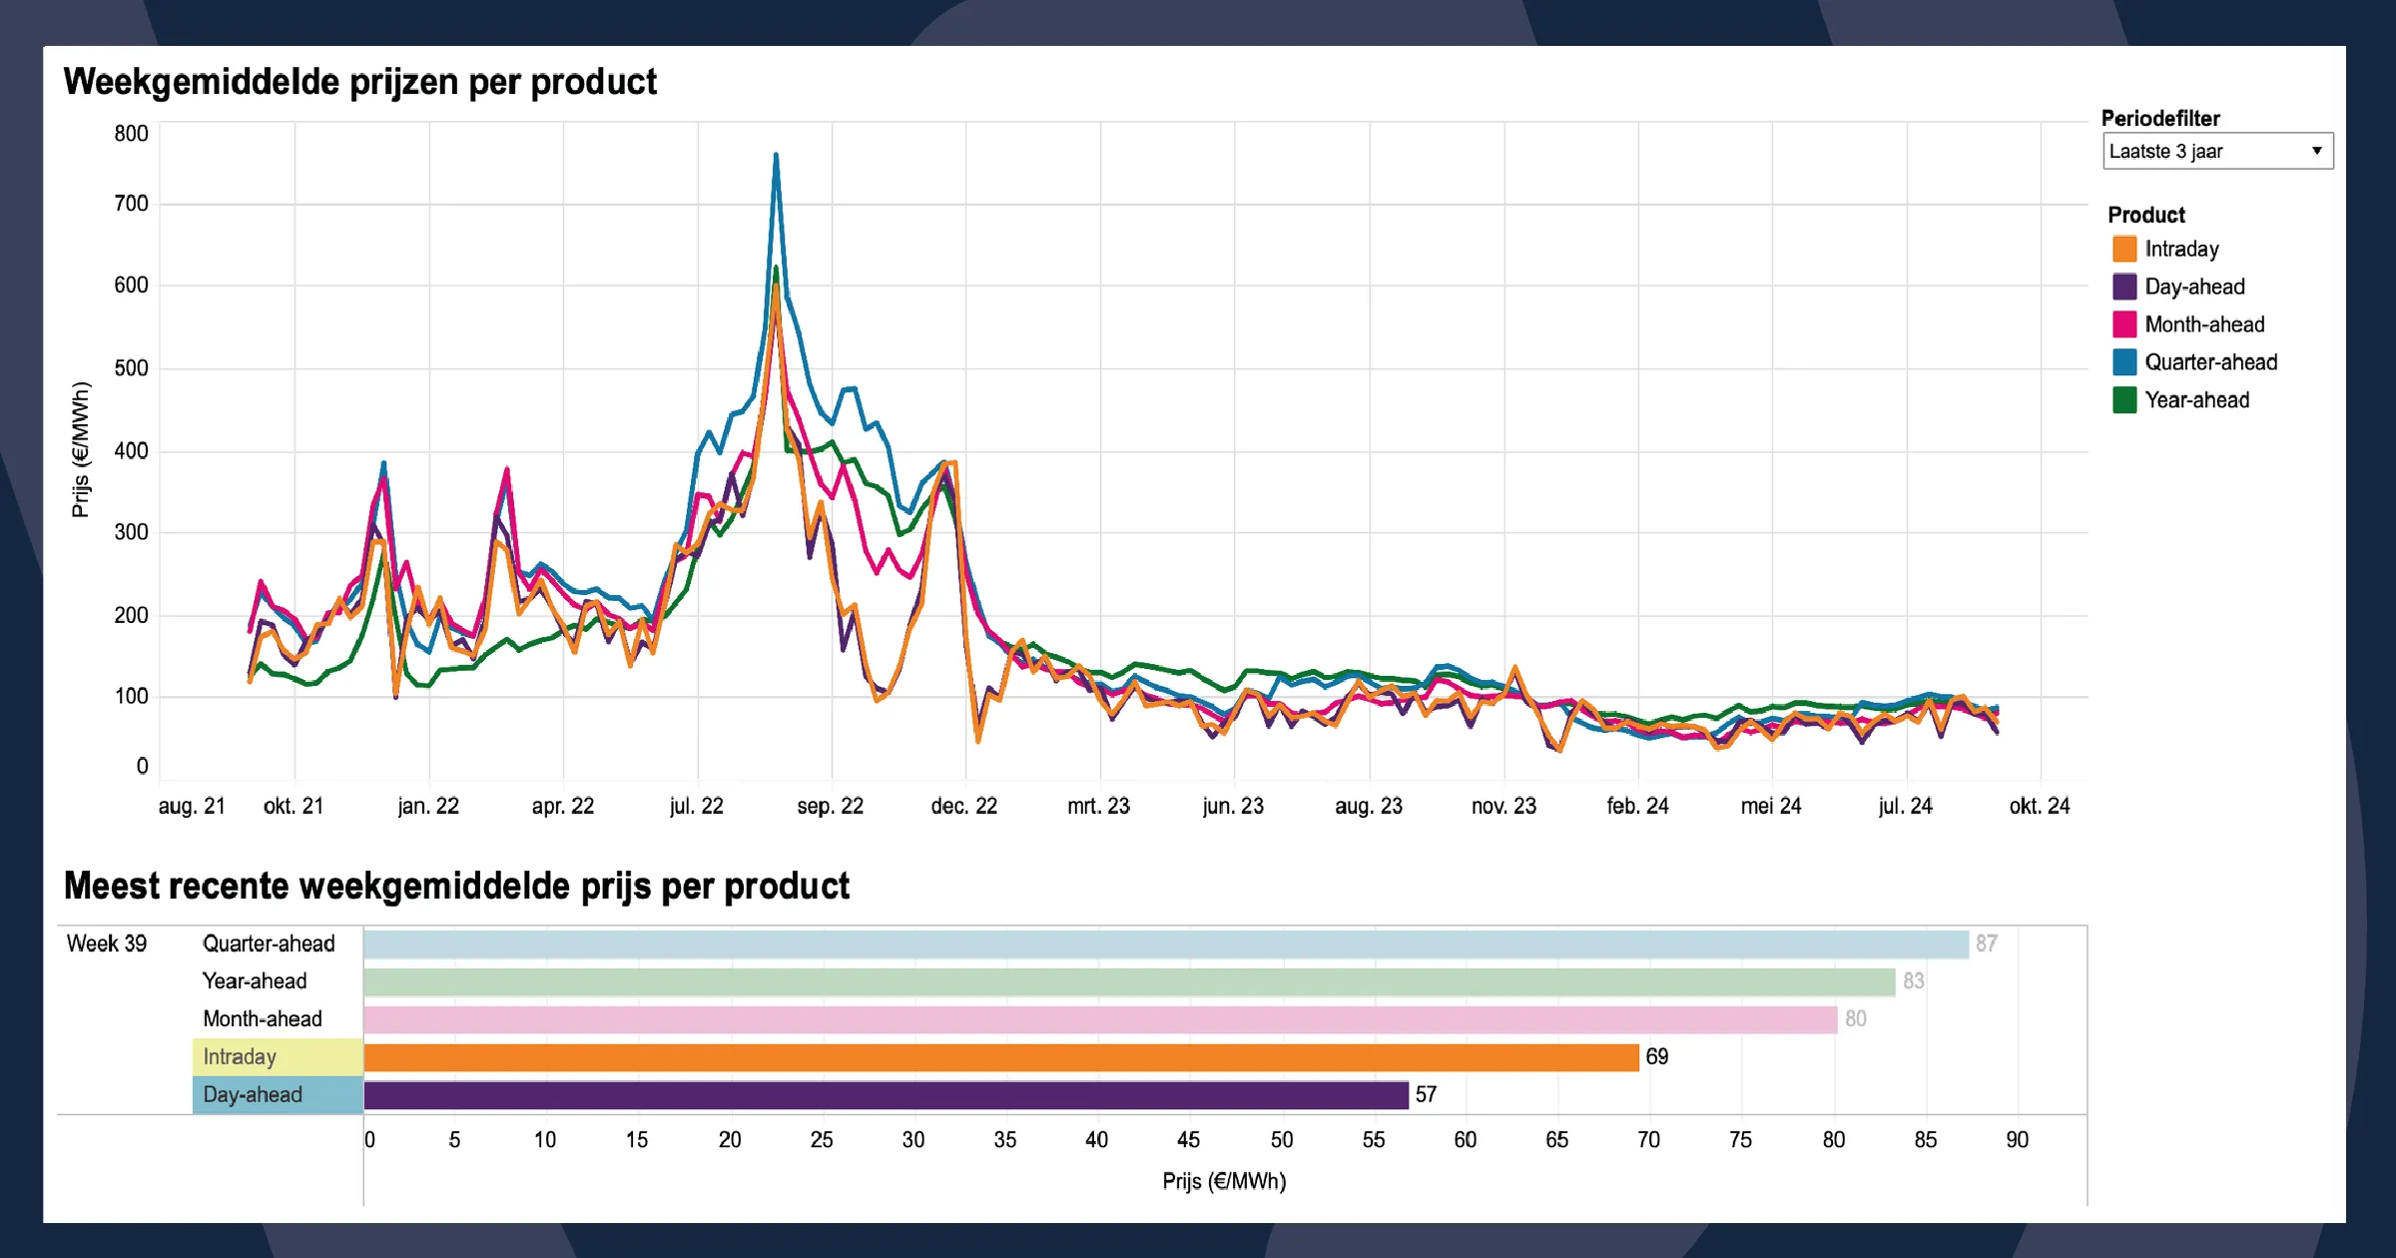
Task: Click the Month-ahead bar valued 80
Action: [x=1100, y=1019]
